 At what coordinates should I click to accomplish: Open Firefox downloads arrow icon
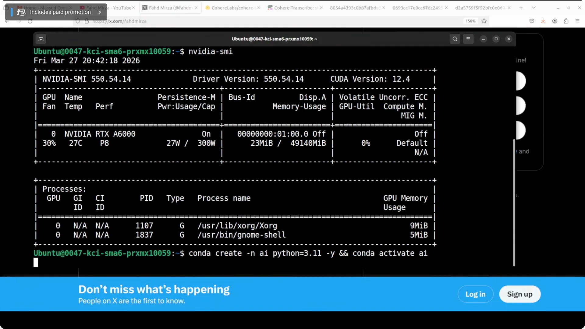543,21
